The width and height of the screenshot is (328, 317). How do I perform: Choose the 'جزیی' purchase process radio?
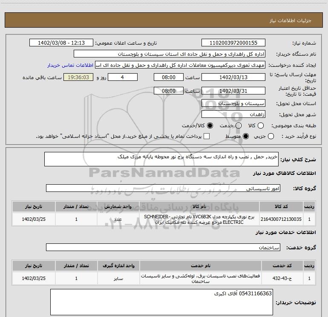pyautogui.click(x=270, y=136)
